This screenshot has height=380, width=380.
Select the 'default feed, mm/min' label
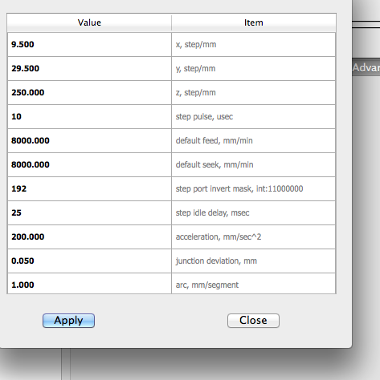pyautogui.click(x=215, y=141)
